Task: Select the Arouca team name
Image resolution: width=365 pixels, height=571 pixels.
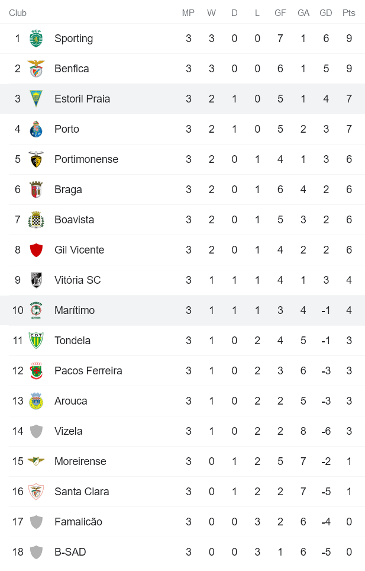Action: (71, 401)
